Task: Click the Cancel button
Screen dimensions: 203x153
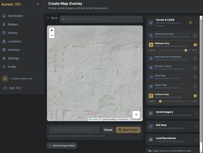Action: [108, 130]
